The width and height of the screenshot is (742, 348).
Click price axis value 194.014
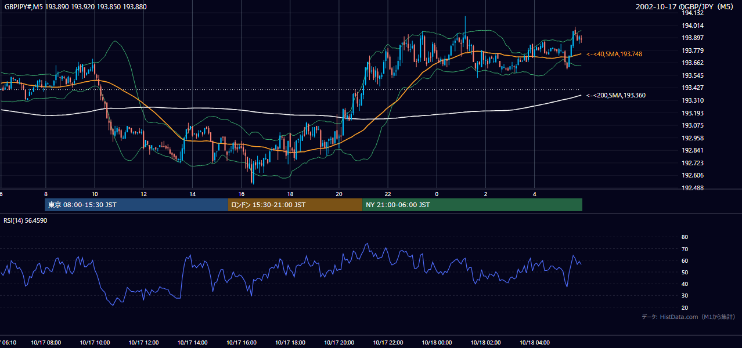click(x=693, y=26)
